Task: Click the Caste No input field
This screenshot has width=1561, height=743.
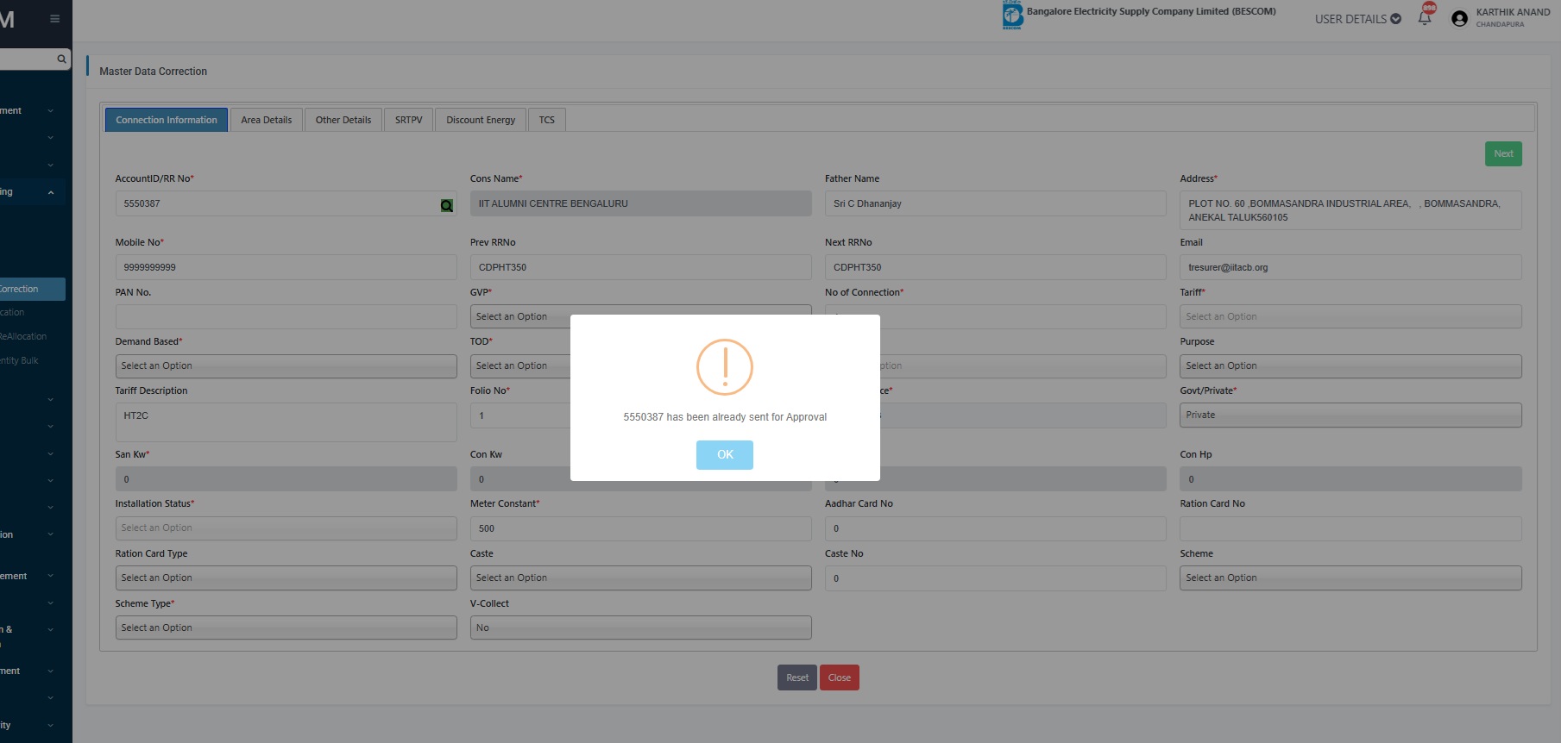Action: (995, 578)
